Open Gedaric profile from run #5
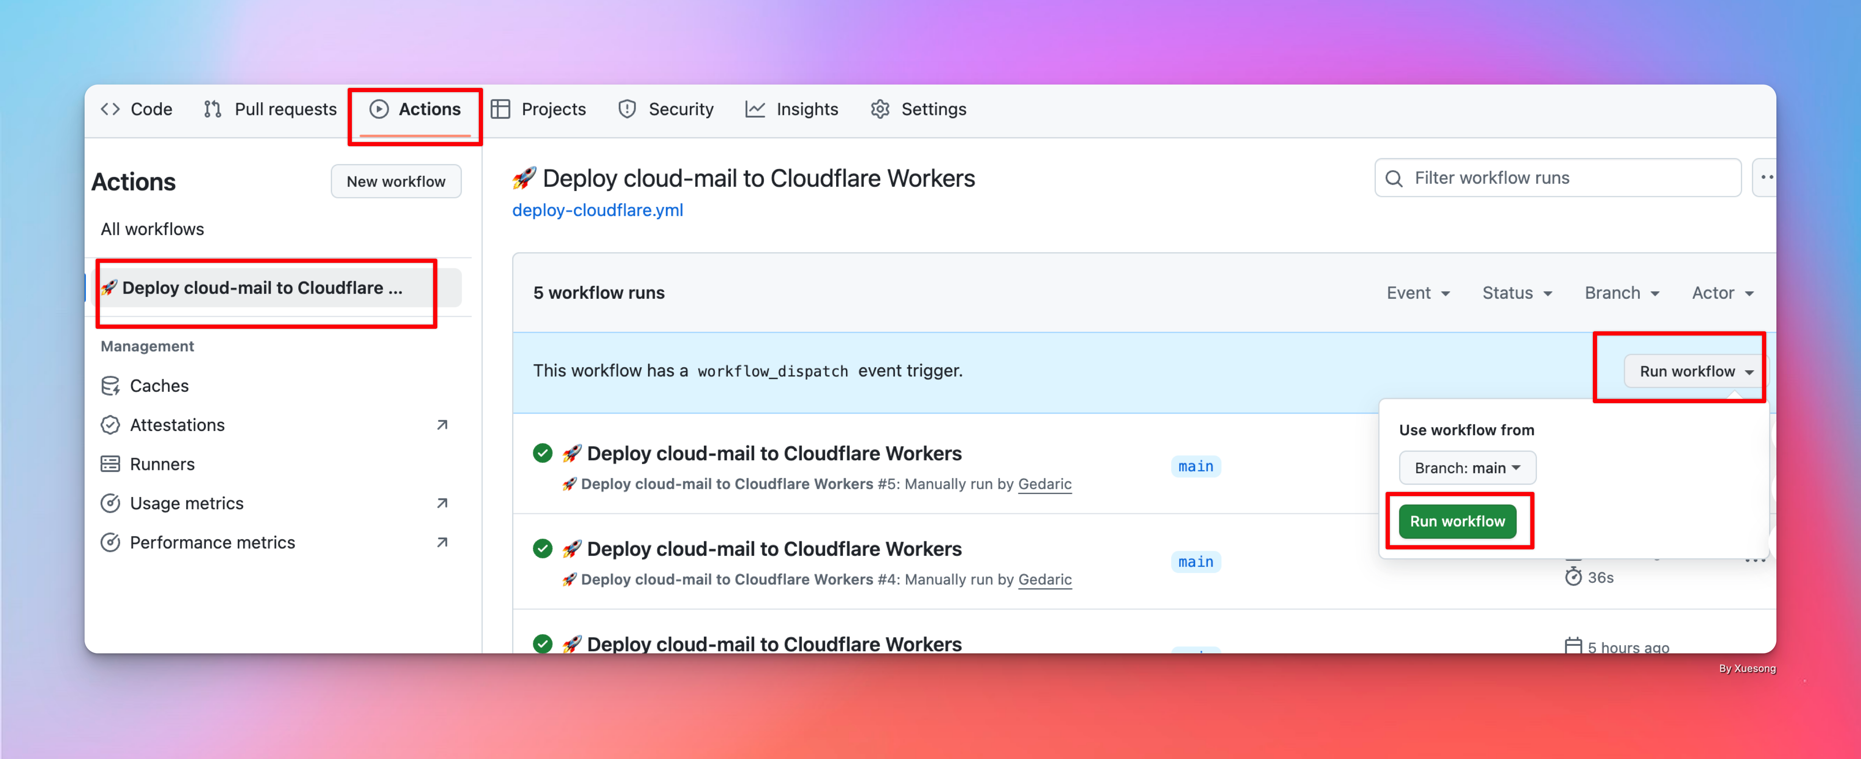The width and height of the screenshot is (1861, 759). pyautogui.click(x=1045, y=484)
